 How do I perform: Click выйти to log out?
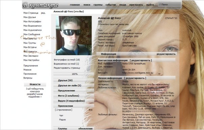pyautogui.click(x=150, y=5)
